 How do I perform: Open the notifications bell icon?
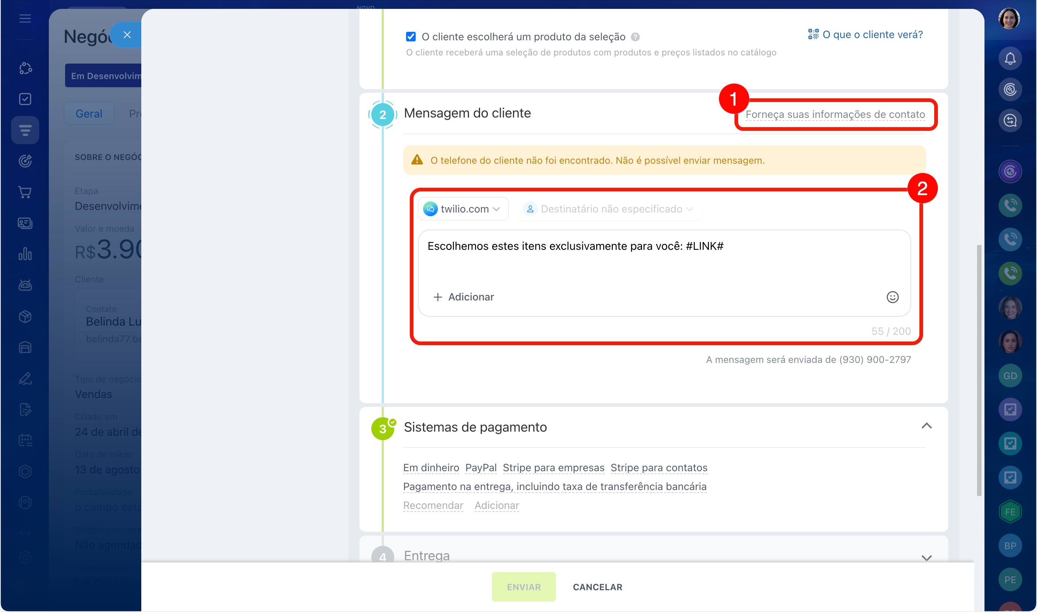pos(1009,58)
